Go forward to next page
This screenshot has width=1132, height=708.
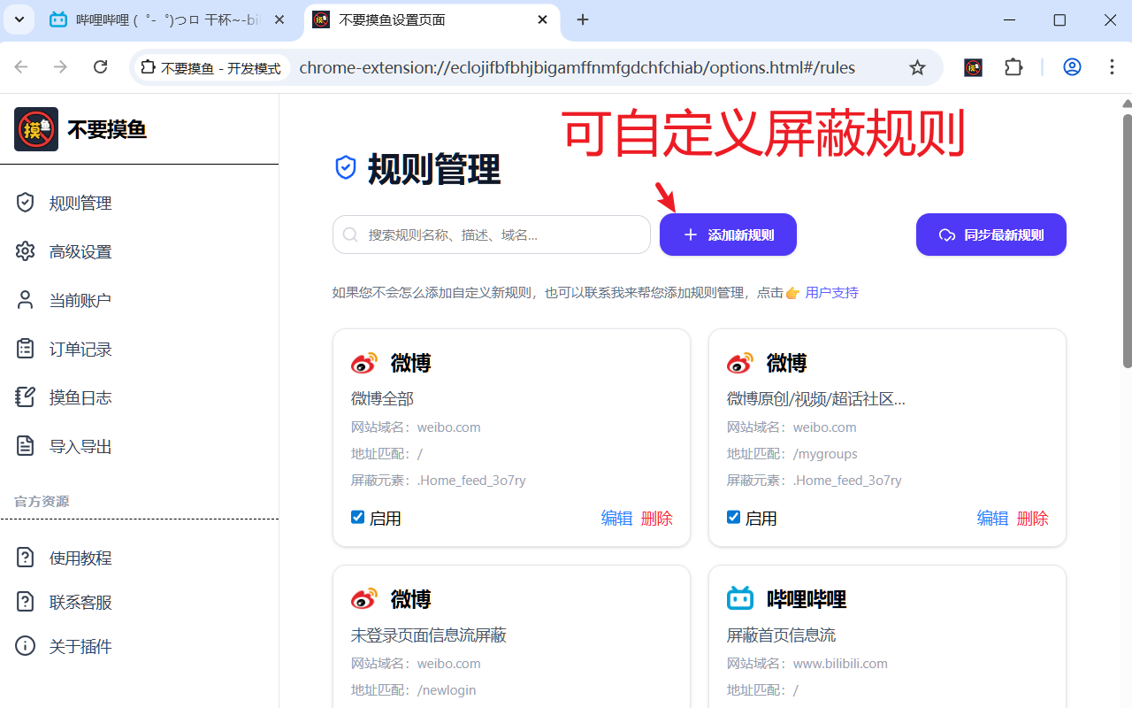(x=60, y=67)
